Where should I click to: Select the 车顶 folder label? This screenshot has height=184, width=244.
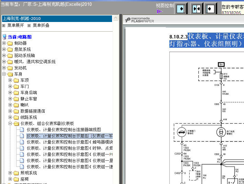25,80
